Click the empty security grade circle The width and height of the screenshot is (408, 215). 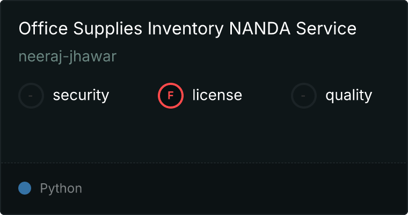click(x=31, y=96)
